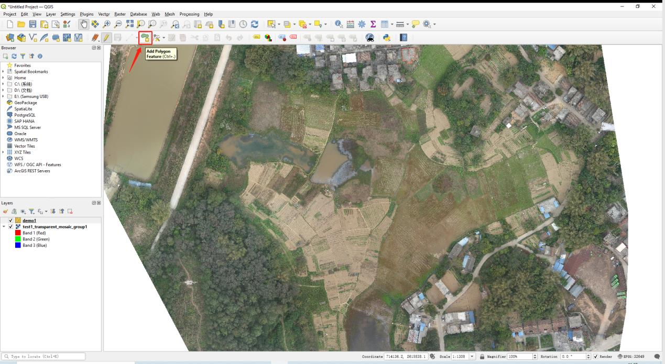Toggle the Render checkbox in status bar
The width and height of the screenshot is (665, 364).
tap(596, 357)
